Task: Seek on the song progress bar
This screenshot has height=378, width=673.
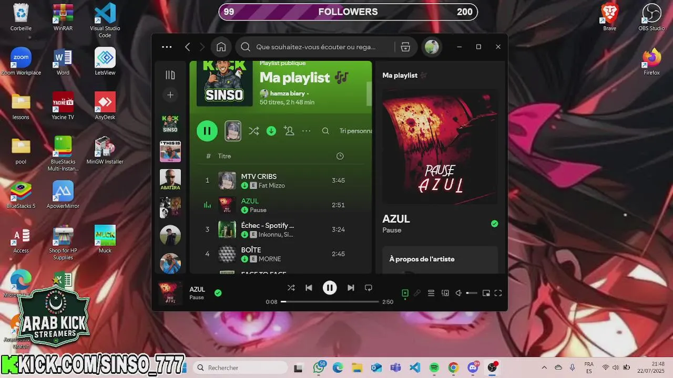Action: (x=330, y=302)
